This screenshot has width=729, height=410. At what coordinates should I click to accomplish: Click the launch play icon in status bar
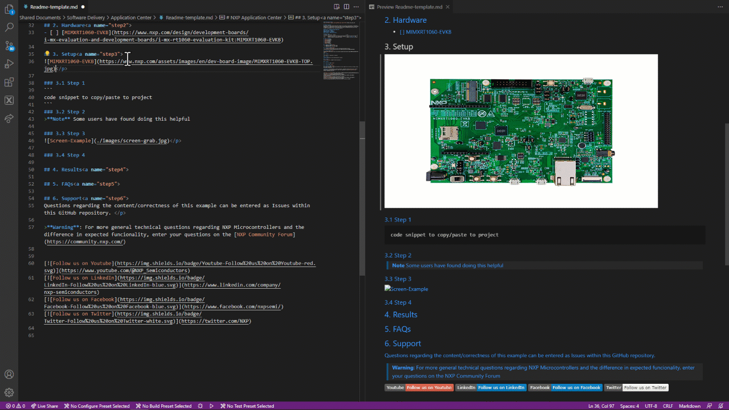[211, 406]
